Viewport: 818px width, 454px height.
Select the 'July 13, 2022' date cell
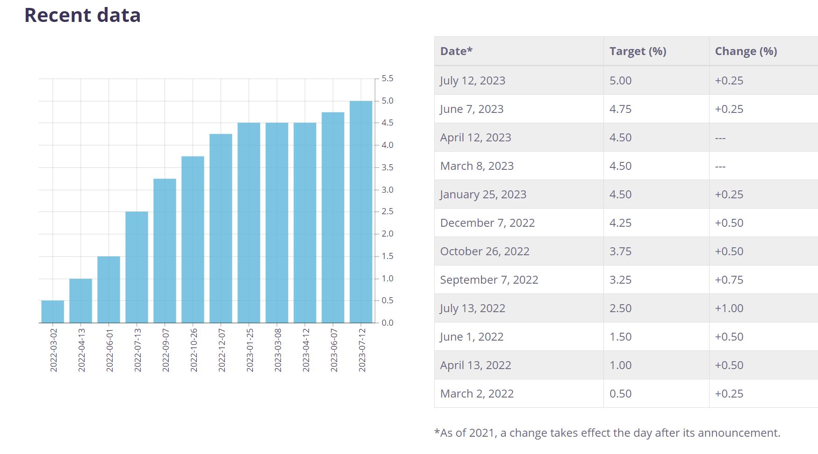coord(519,308)
